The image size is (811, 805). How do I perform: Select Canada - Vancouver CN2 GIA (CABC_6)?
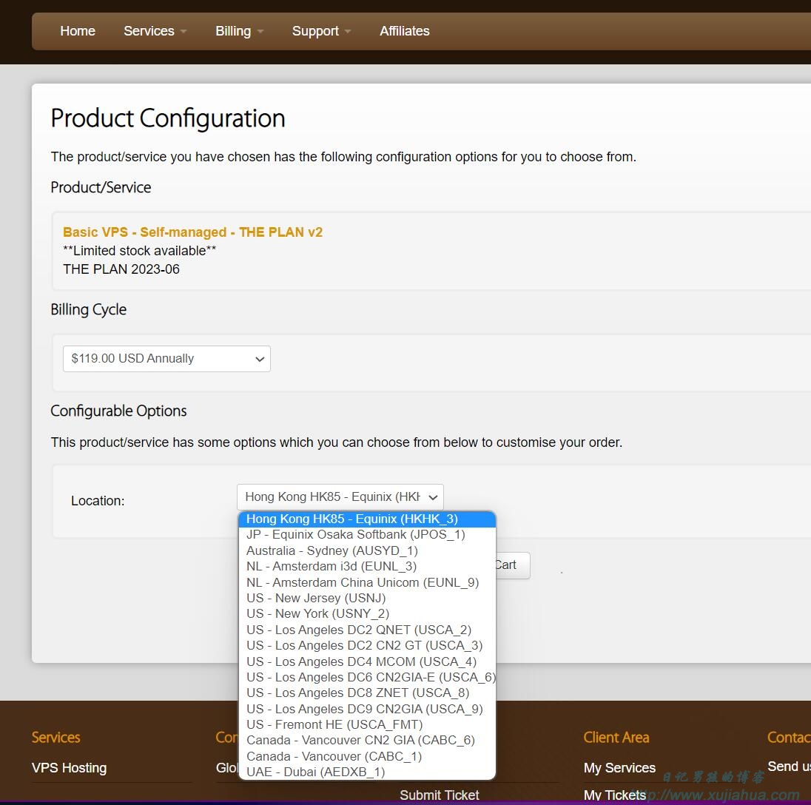coord(367,741)
